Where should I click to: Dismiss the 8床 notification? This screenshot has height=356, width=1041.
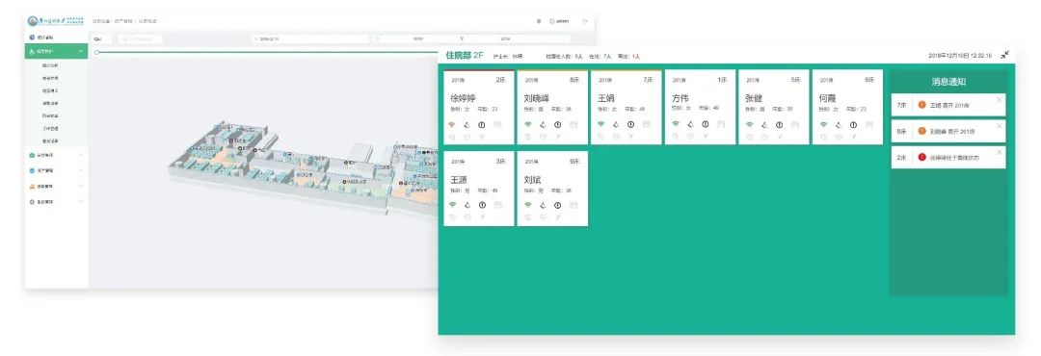point(1000,126)
